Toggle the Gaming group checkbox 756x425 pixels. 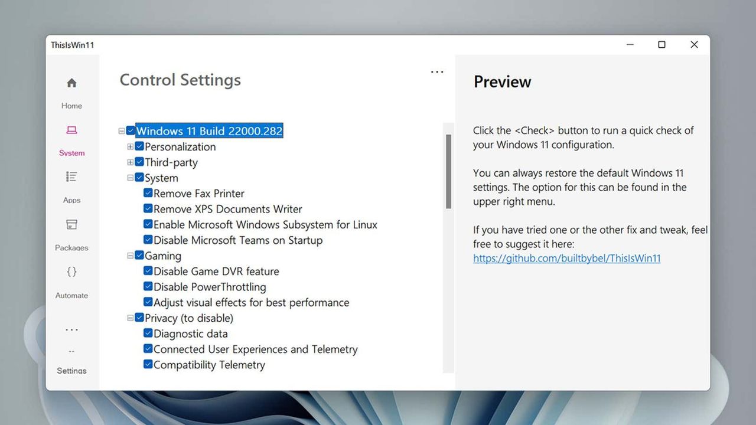[x=139, y=256]
